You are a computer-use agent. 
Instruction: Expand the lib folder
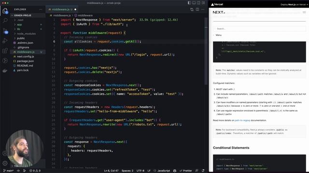coord(28,29)
